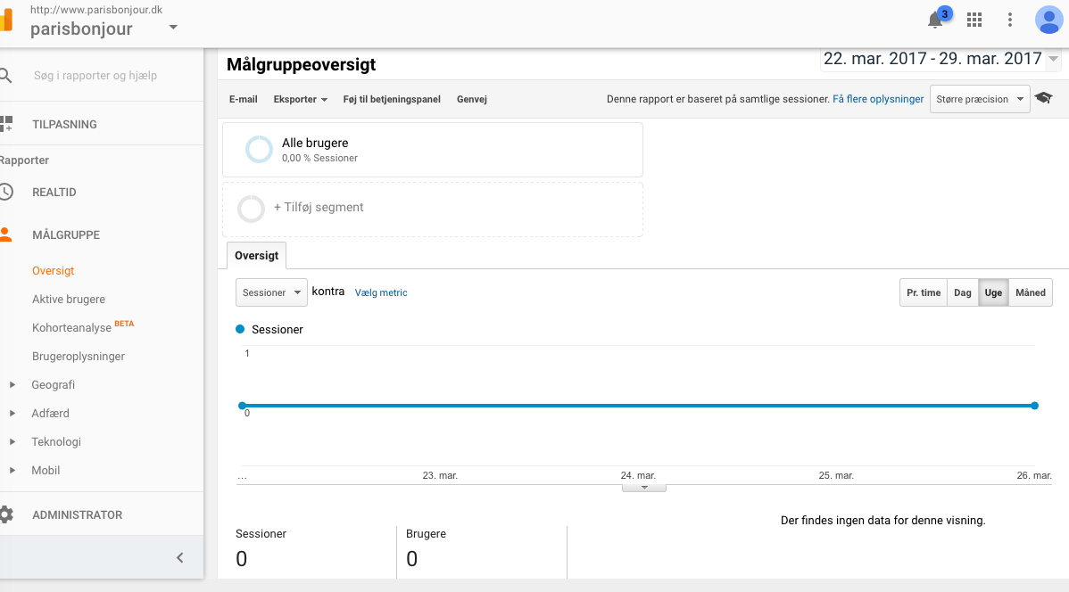Open the user account avatar
1069x592 pixels.
pyautogui.click(x=1048, y=20)
